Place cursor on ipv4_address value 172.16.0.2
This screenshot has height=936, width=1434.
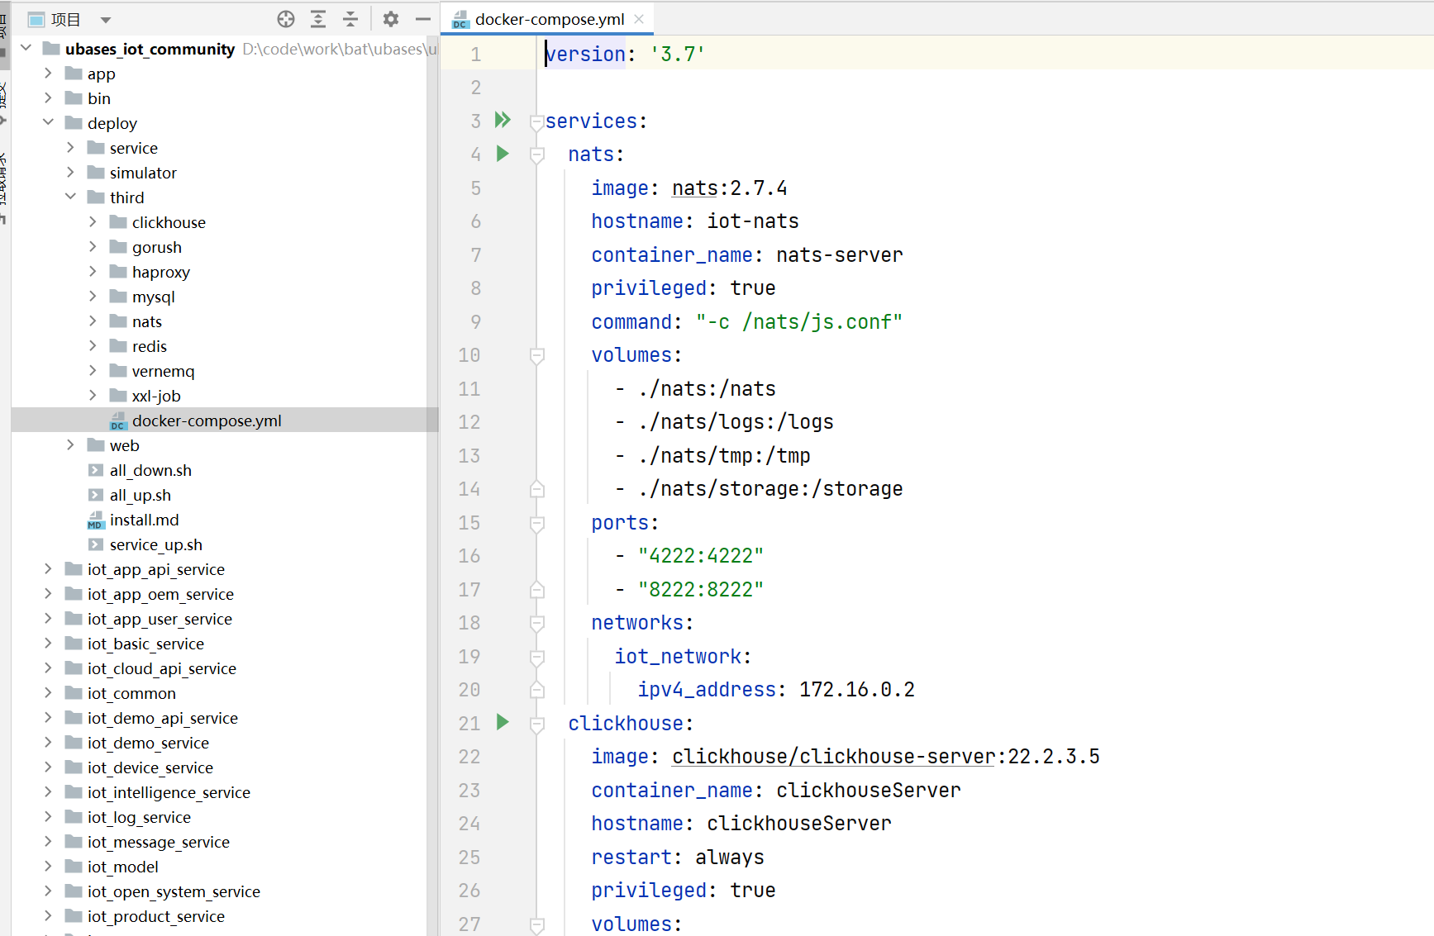click(x=857, y=690)
